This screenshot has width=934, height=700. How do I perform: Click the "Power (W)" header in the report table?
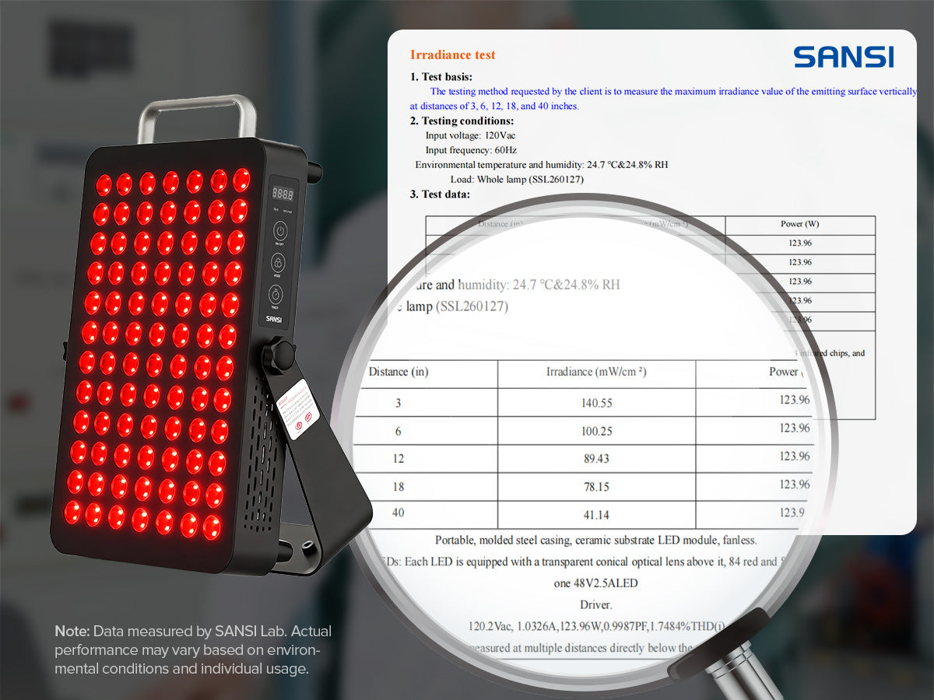799,224
